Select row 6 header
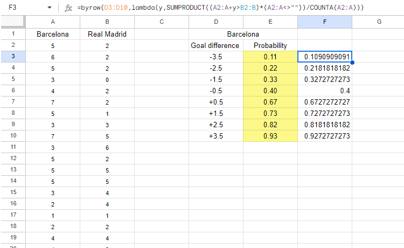The image size is (404, 248). [x=13, y=91]
